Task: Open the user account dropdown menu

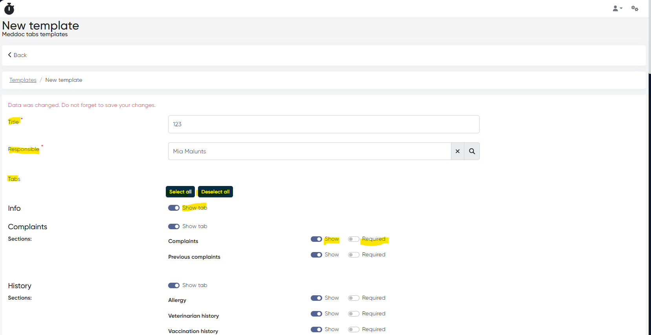Action: 617,8
